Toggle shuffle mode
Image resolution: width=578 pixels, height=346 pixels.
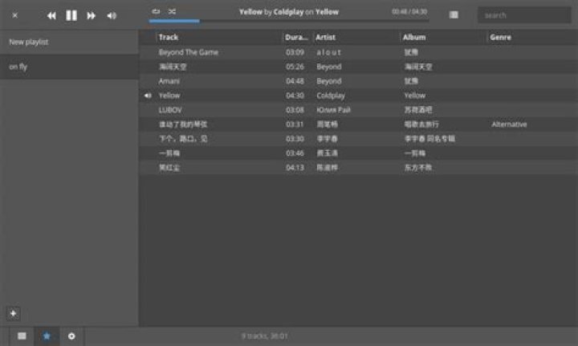[172, 11]
